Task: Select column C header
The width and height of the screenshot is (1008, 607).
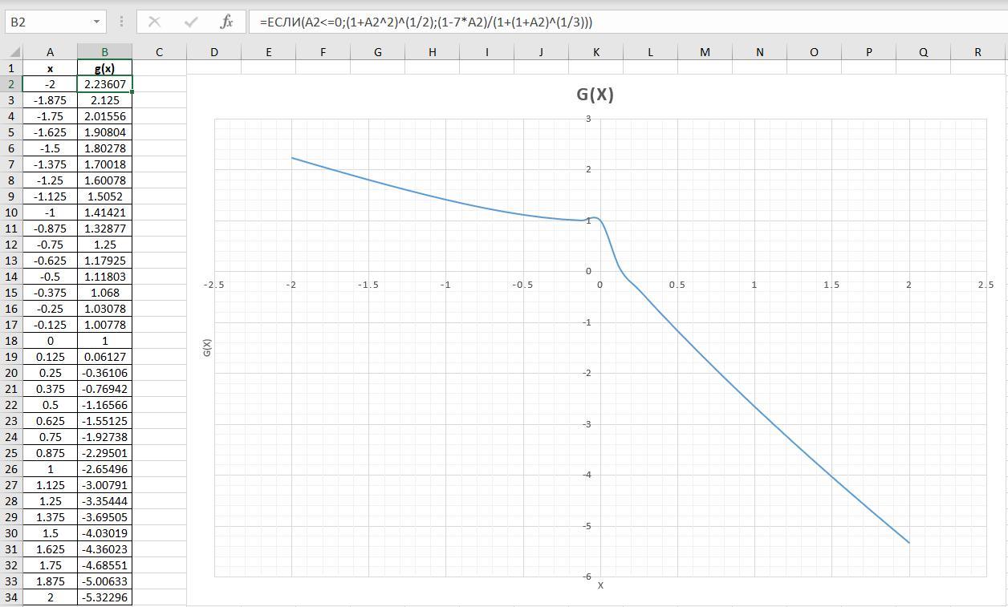Action: pyautogui.click(x=159, y=52)
